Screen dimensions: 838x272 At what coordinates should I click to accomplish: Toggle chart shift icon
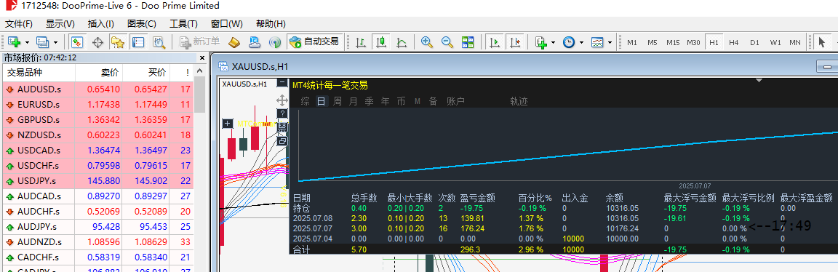tap(515, 41)
